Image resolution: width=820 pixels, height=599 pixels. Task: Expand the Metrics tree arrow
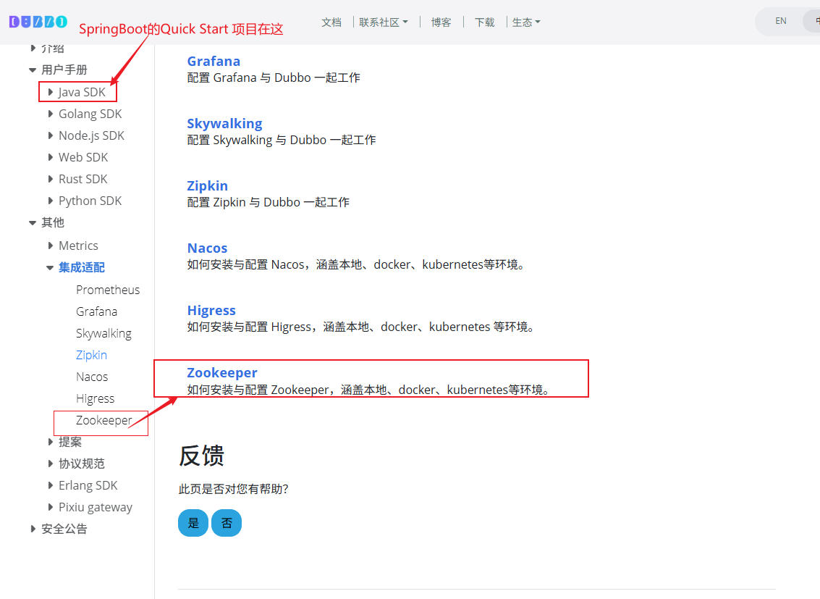pyautogui.click(x=50, y=246)
